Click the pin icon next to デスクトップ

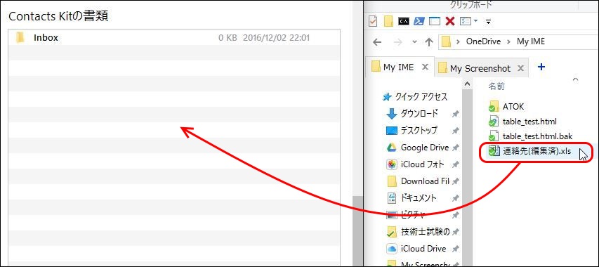coord(455,131)
